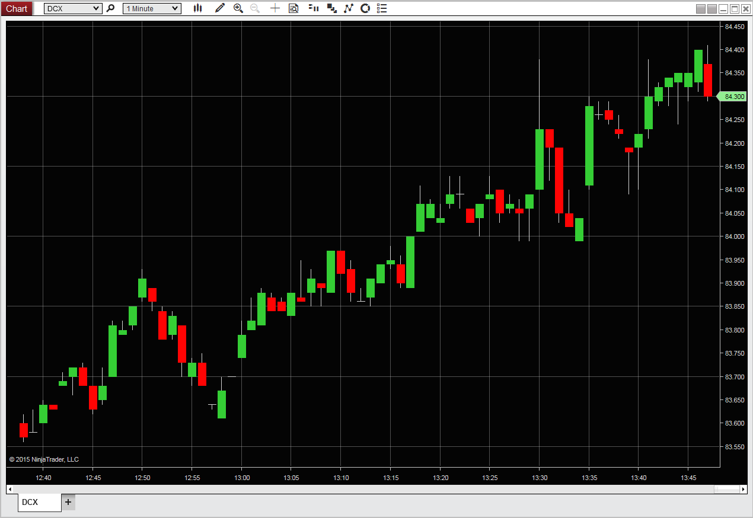Click the left arrow of horizontal scrollbar
This screenshot has width=753, height=518.
pyautogui.click(x=9, y=489)
